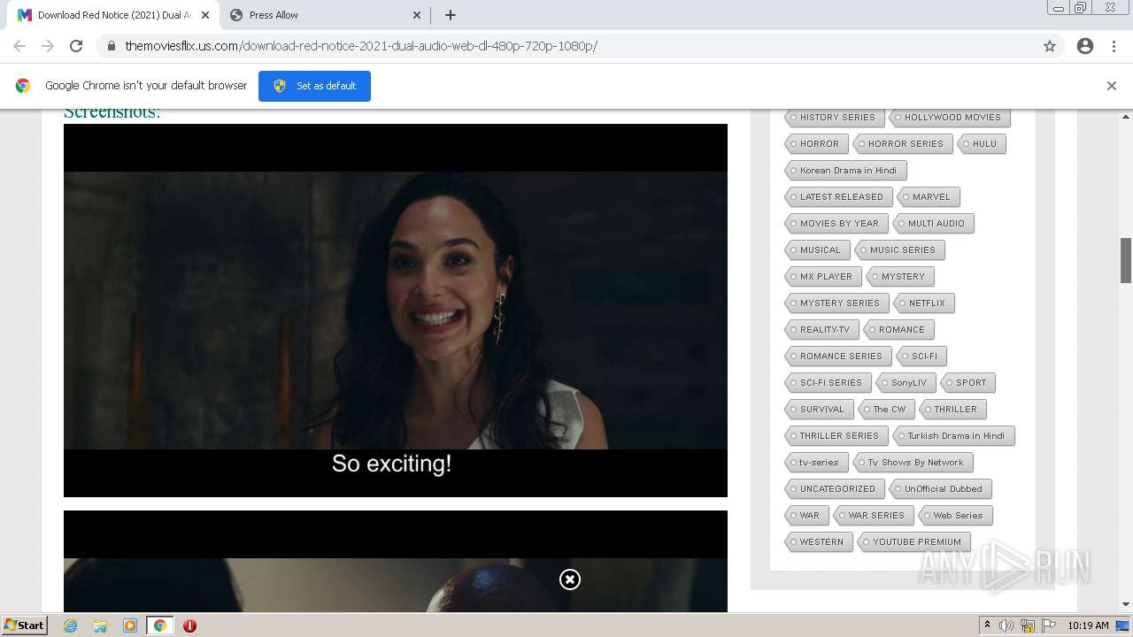Browse the HORROR SERIES tag
The height and width of the screenshot is (637, 1133).
[902, 143]
